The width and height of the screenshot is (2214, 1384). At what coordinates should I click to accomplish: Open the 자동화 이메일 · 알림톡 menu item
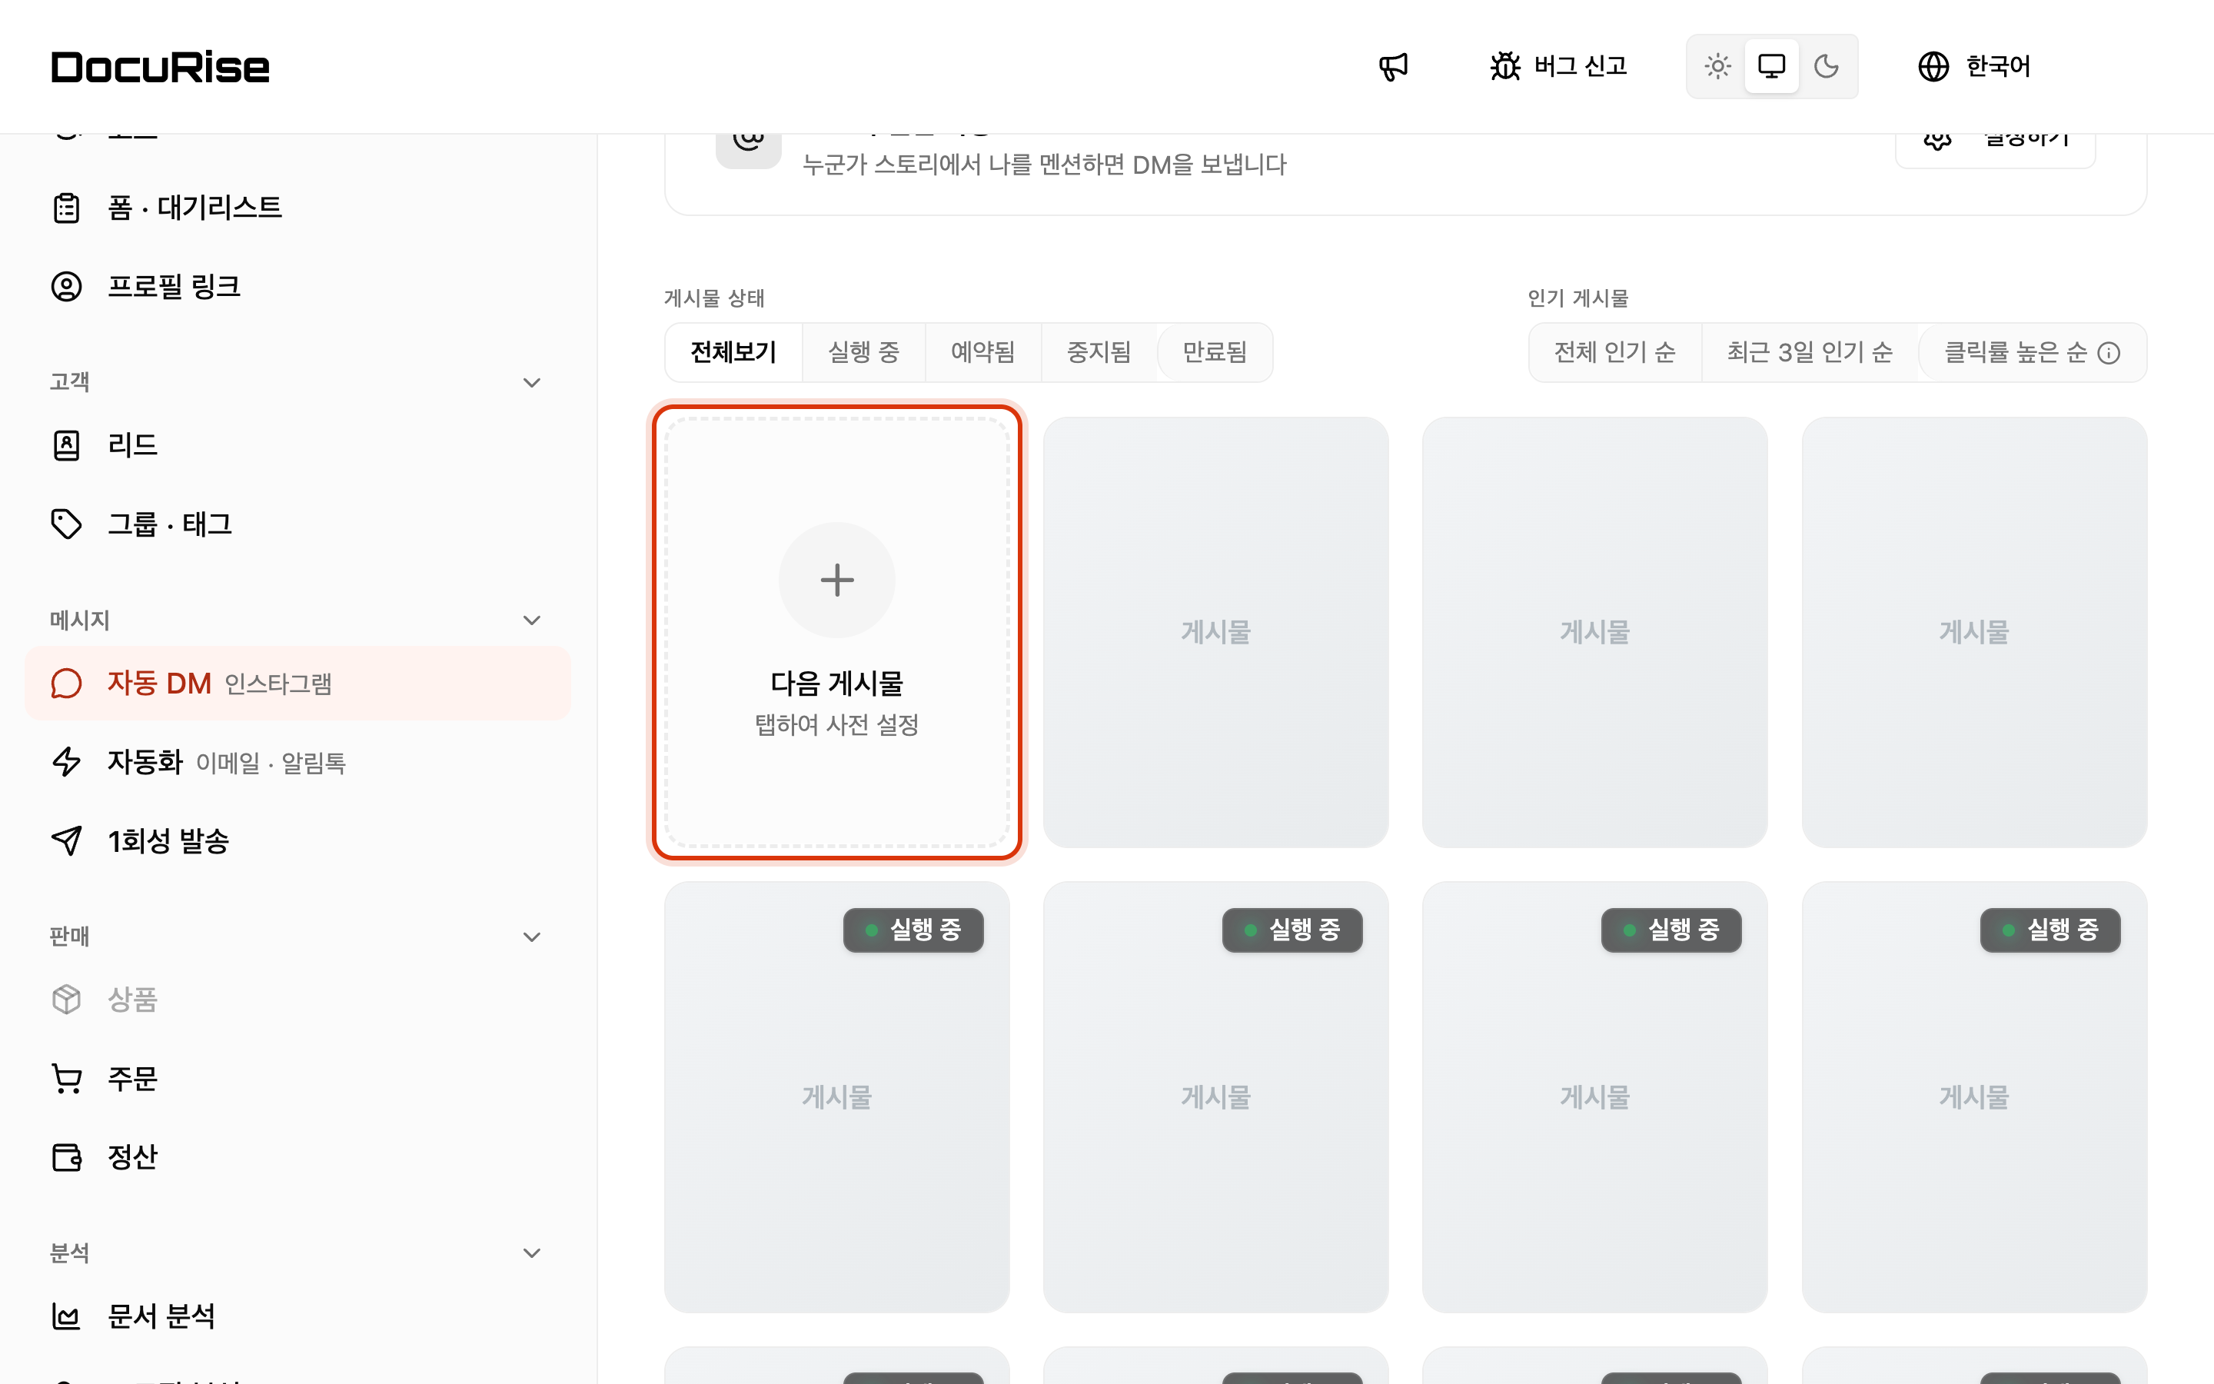pos(298,761)
